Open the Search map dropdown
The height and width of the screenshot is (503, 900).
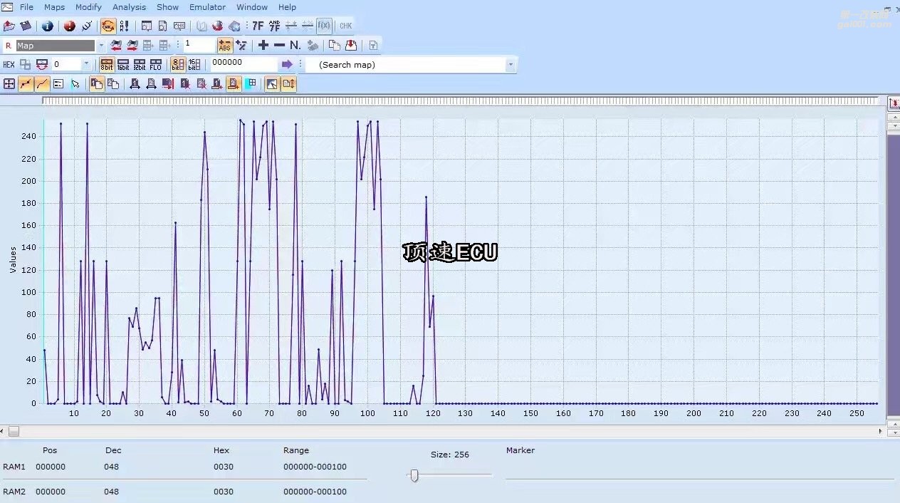pyautogui.click(x=510, y=65)
